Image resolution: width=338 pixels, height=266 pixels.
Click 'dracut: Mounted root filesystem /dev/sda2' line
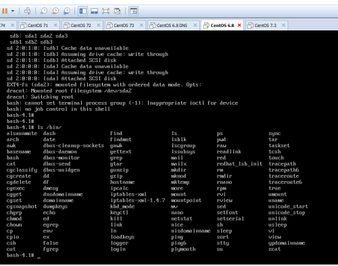pyautogui.click(x=69, y=90)
